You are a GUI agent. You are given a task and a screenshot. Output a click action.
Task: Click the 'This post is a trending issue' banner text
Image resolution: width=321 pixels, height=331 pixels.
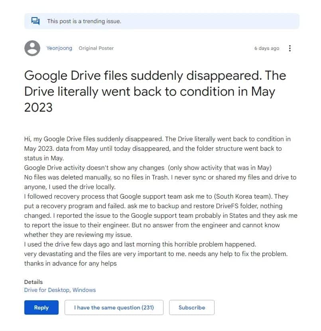click(x=84, y=21)
